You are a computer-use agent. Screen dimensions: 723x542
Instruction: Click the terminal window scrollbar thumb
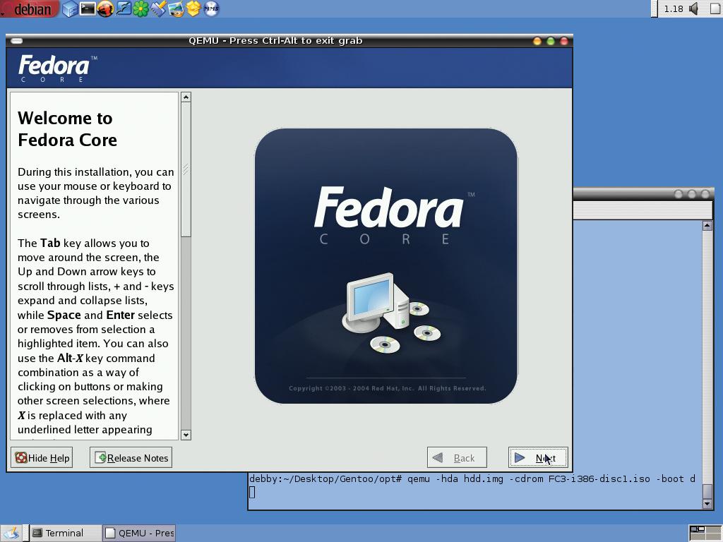707,491
